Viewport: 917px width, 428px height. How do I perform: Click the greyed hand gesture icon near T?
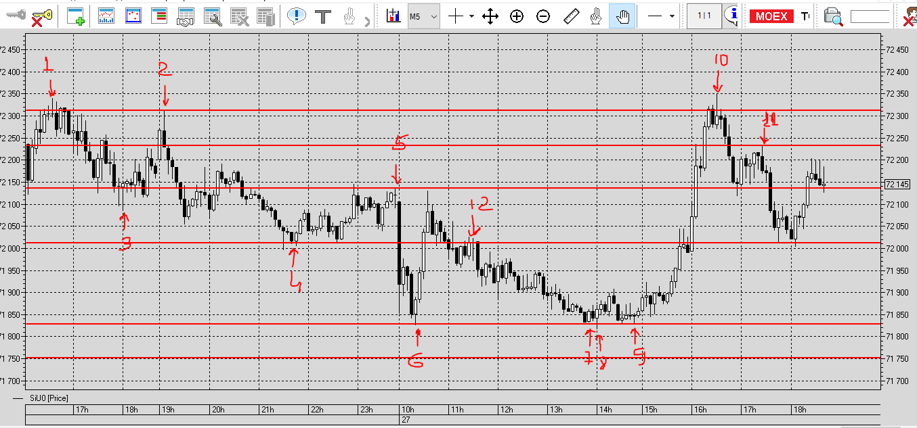(x=349, y=16)
